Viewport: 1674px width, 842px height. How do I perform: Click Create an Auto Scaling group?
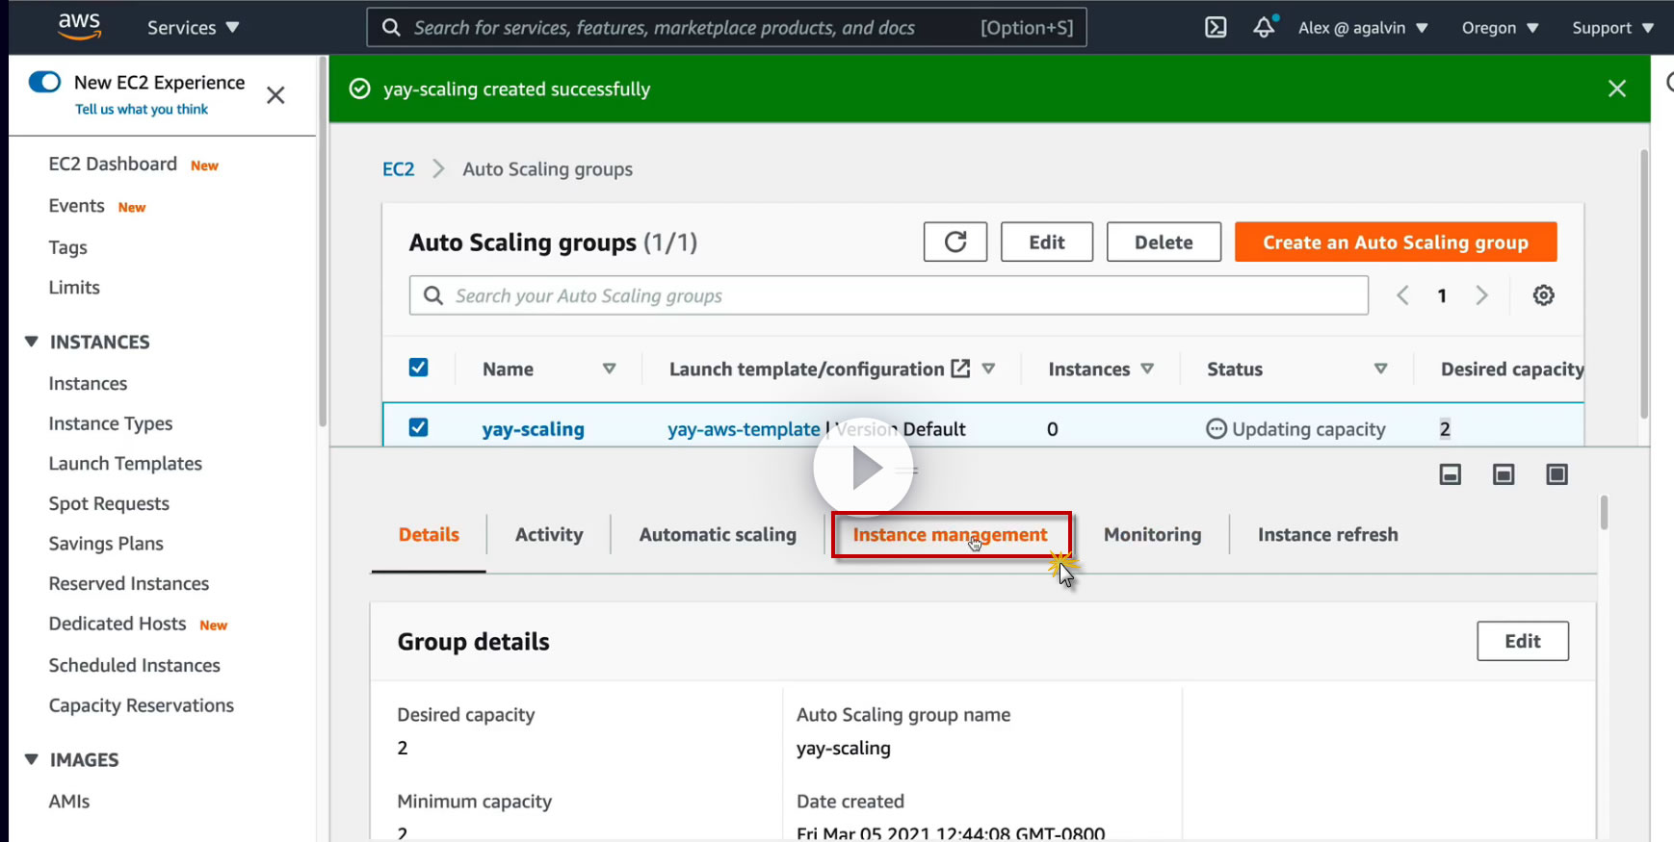(1395, 242)
